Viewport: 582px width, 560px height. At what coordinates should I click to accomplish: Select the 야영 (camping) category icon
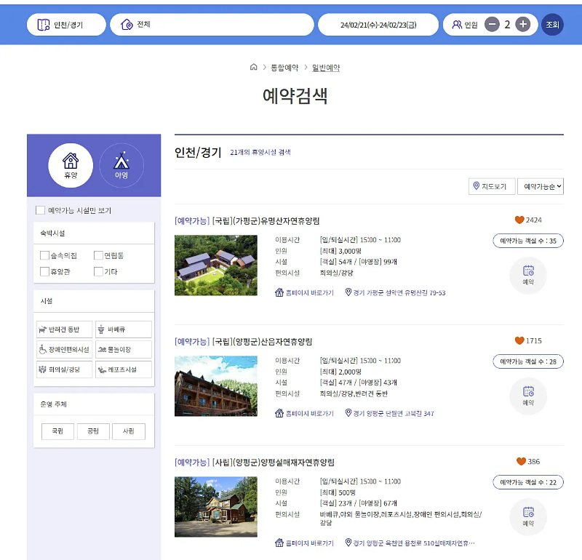(121, 165)
